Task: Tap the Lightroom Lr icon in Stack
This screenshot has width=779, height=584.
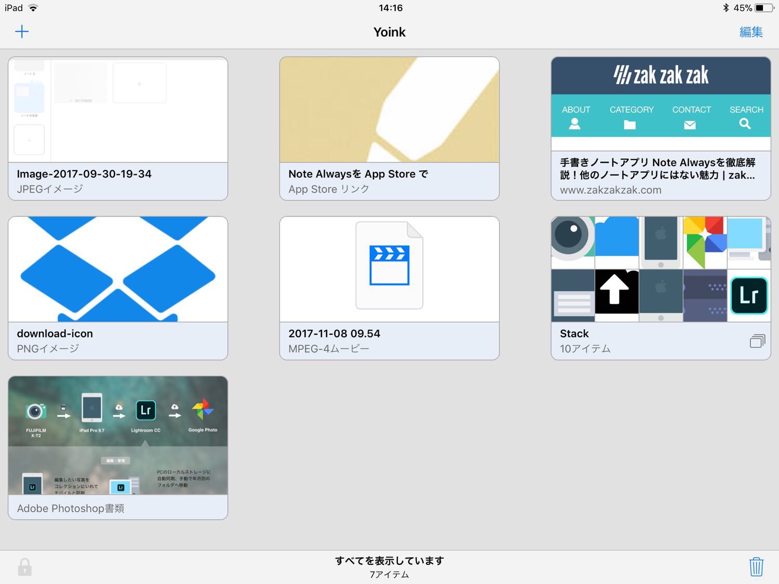Action: (749, 295)
